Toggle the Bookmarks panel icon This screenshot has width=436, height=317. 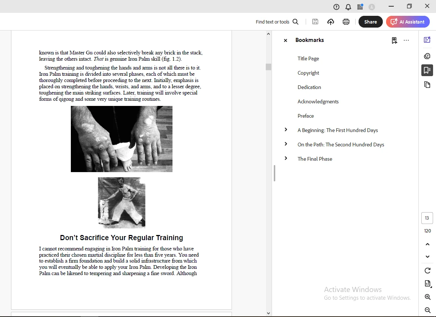(x=427, y=70)
